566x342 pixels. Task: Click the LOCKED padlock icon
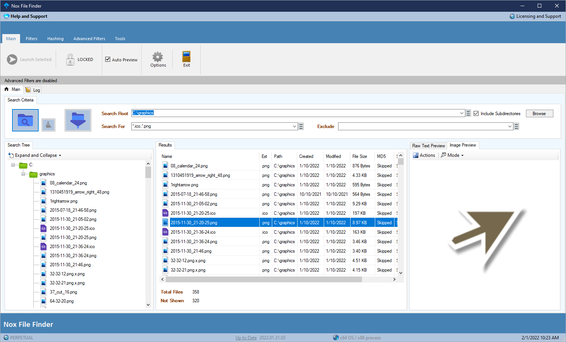pos(70,59)
